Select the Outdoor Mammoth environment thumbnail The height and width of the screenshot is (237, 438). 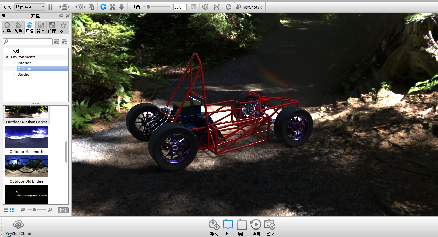pos(26,137)
